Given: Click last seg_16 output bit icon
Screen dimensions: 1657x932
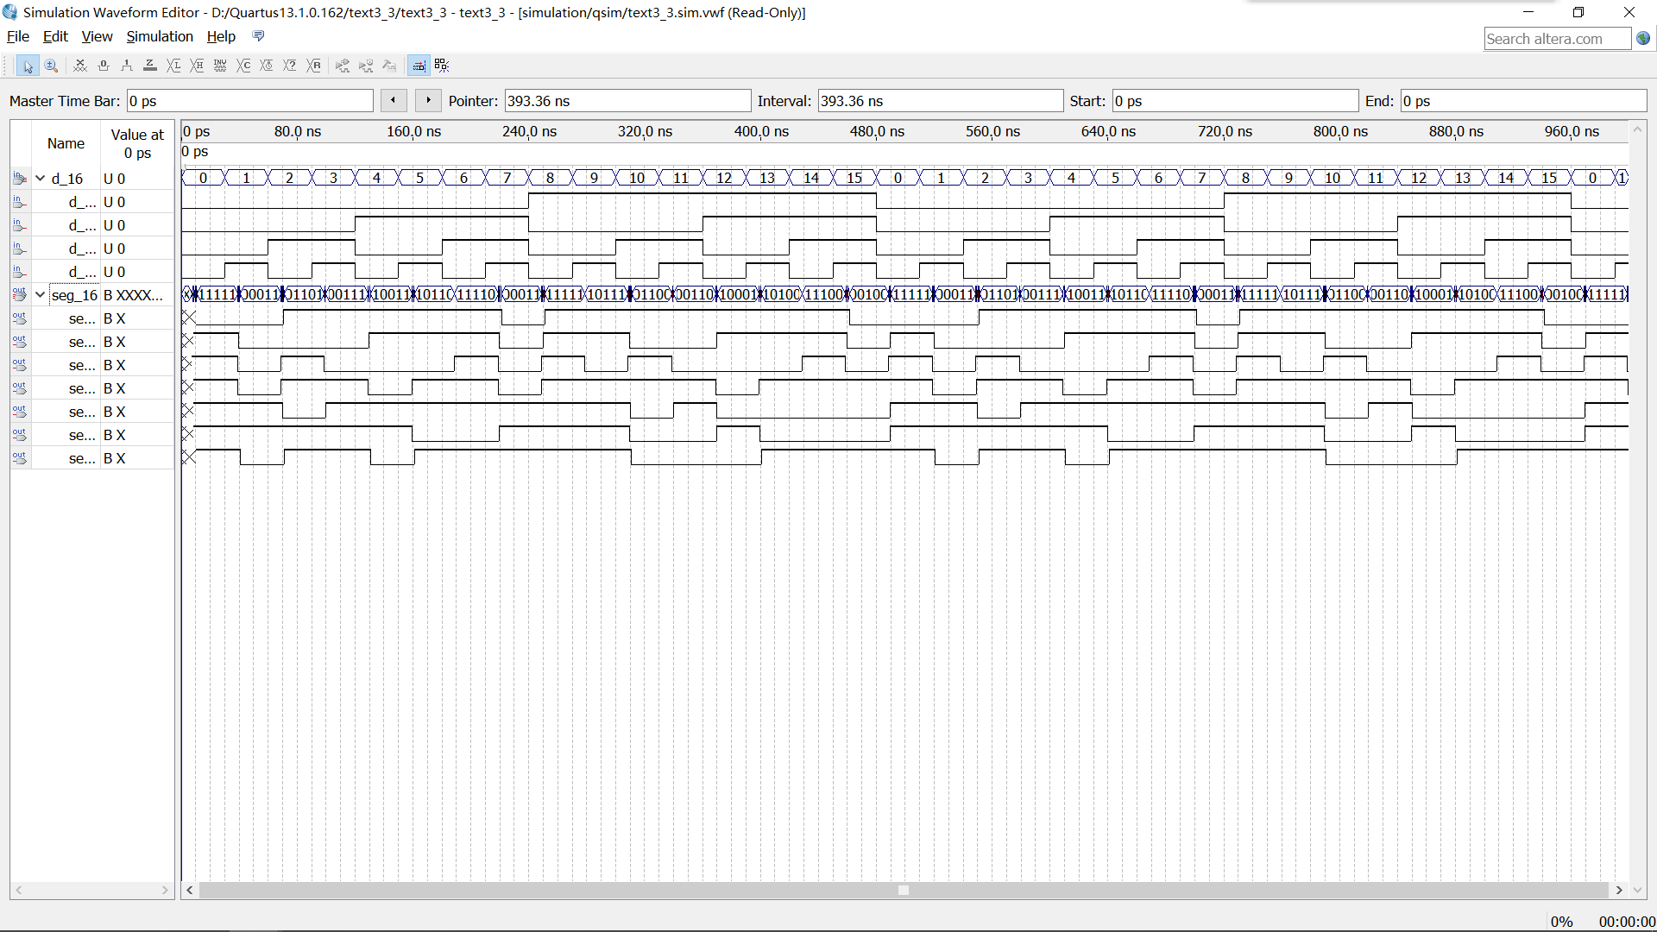Looking at the screenshot, I should (20, 458).
